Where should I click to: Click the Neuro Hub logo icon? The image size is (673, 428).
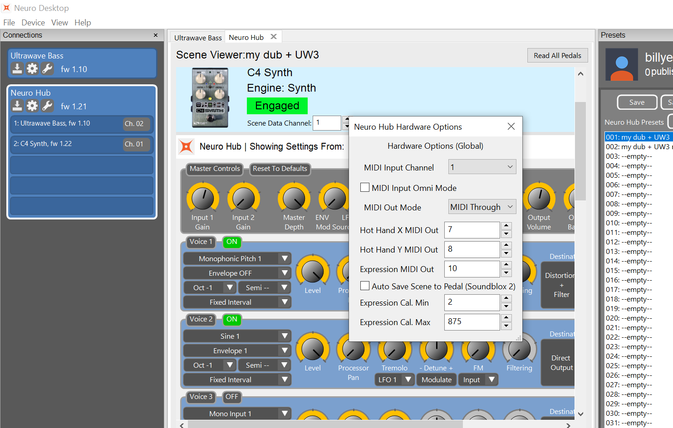pyautogui.click(x=186, y=146)
